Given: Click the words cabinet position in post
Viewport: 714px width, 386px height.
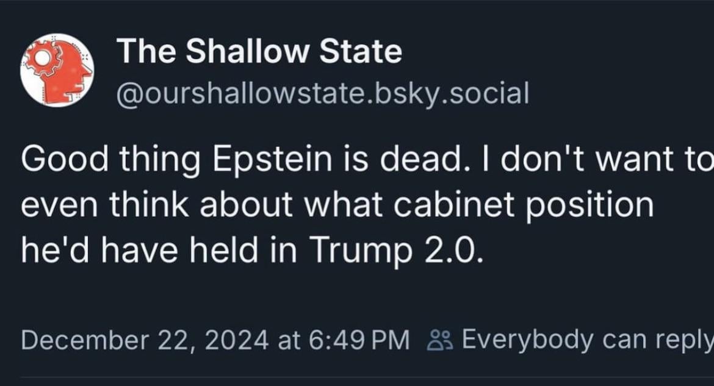Looking at the screenshot, I should (523, 205).
